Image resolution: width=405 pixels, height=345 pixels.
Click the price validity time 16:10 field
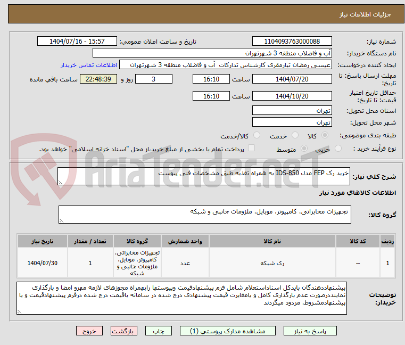click(x=211, y=96)
